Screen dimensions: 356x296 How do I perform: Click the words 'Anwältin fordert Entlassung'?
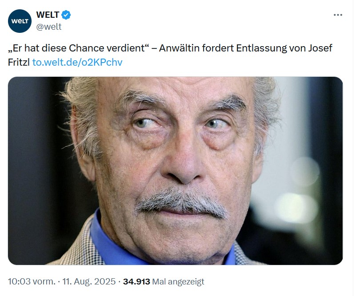[x=224, y=48]
